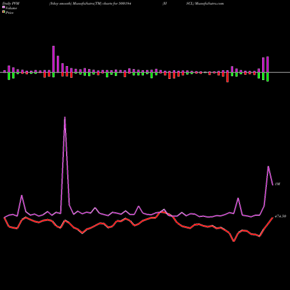Click the highest peak of the magenta volume line
290x290 pixels.
pyautogui.click(x=65, y=117)
